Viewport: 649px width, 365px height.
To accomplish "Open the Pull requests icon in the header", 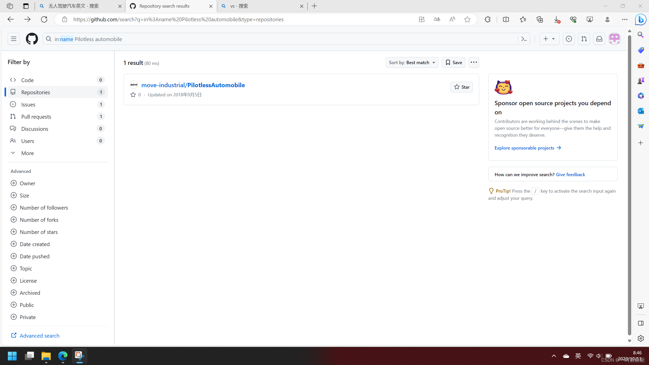I will (584, 39).
